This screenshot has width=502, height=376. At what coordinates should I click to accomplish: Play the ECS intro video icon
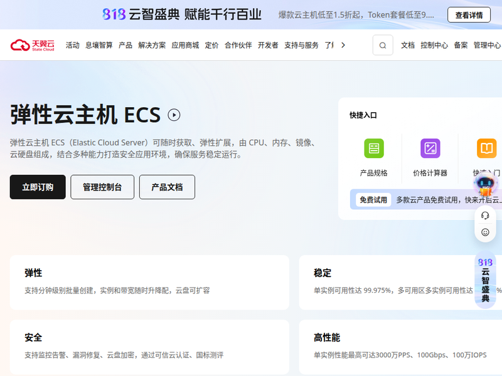[174, 115]
